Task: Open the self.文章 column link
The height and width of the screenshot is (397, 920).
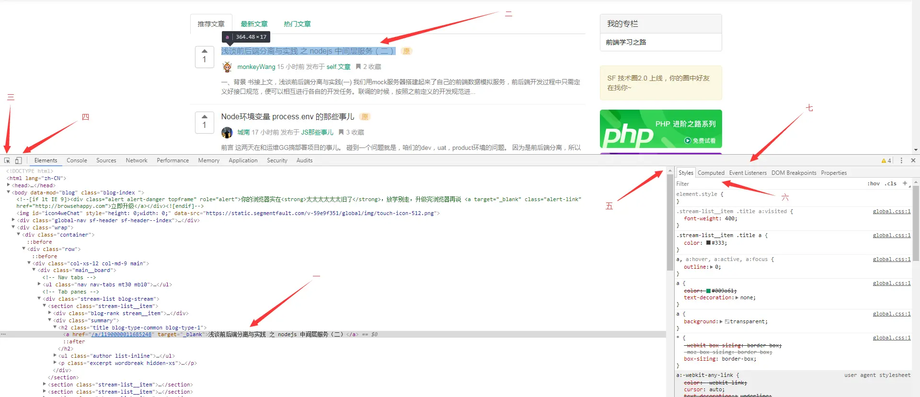Action: coord(338,67)
